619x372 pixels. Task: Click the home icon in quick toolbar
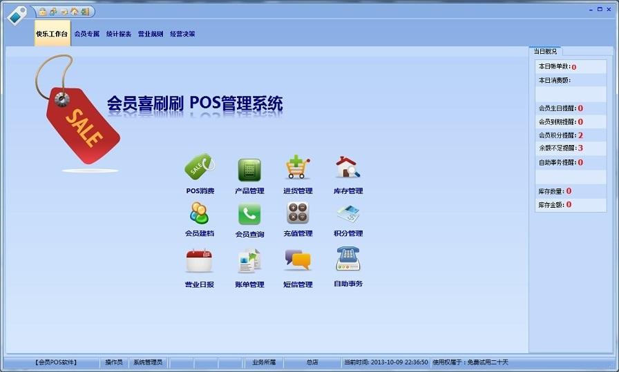click(74, 12)
